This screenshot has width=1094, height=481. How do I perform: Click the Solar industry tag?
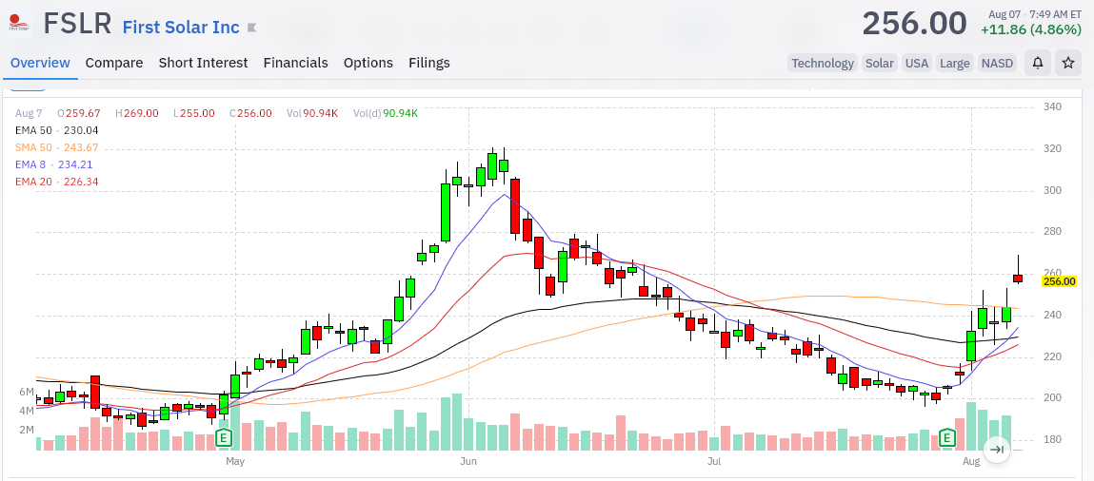point(879,64)
